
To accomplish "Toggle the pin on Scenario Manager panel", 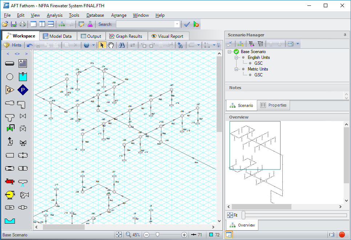I will pos(345,35).
